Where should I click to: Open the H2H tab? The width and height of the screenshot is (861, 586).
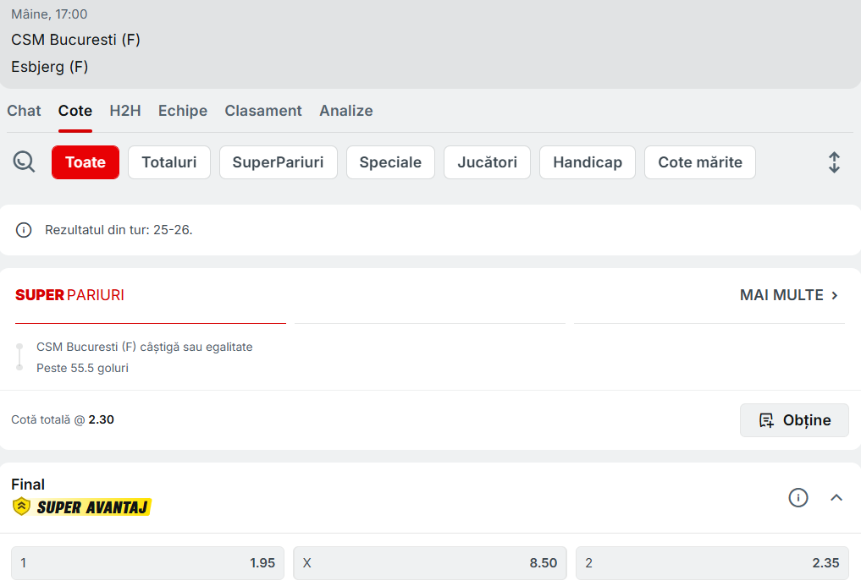click(x=125, y=111)
